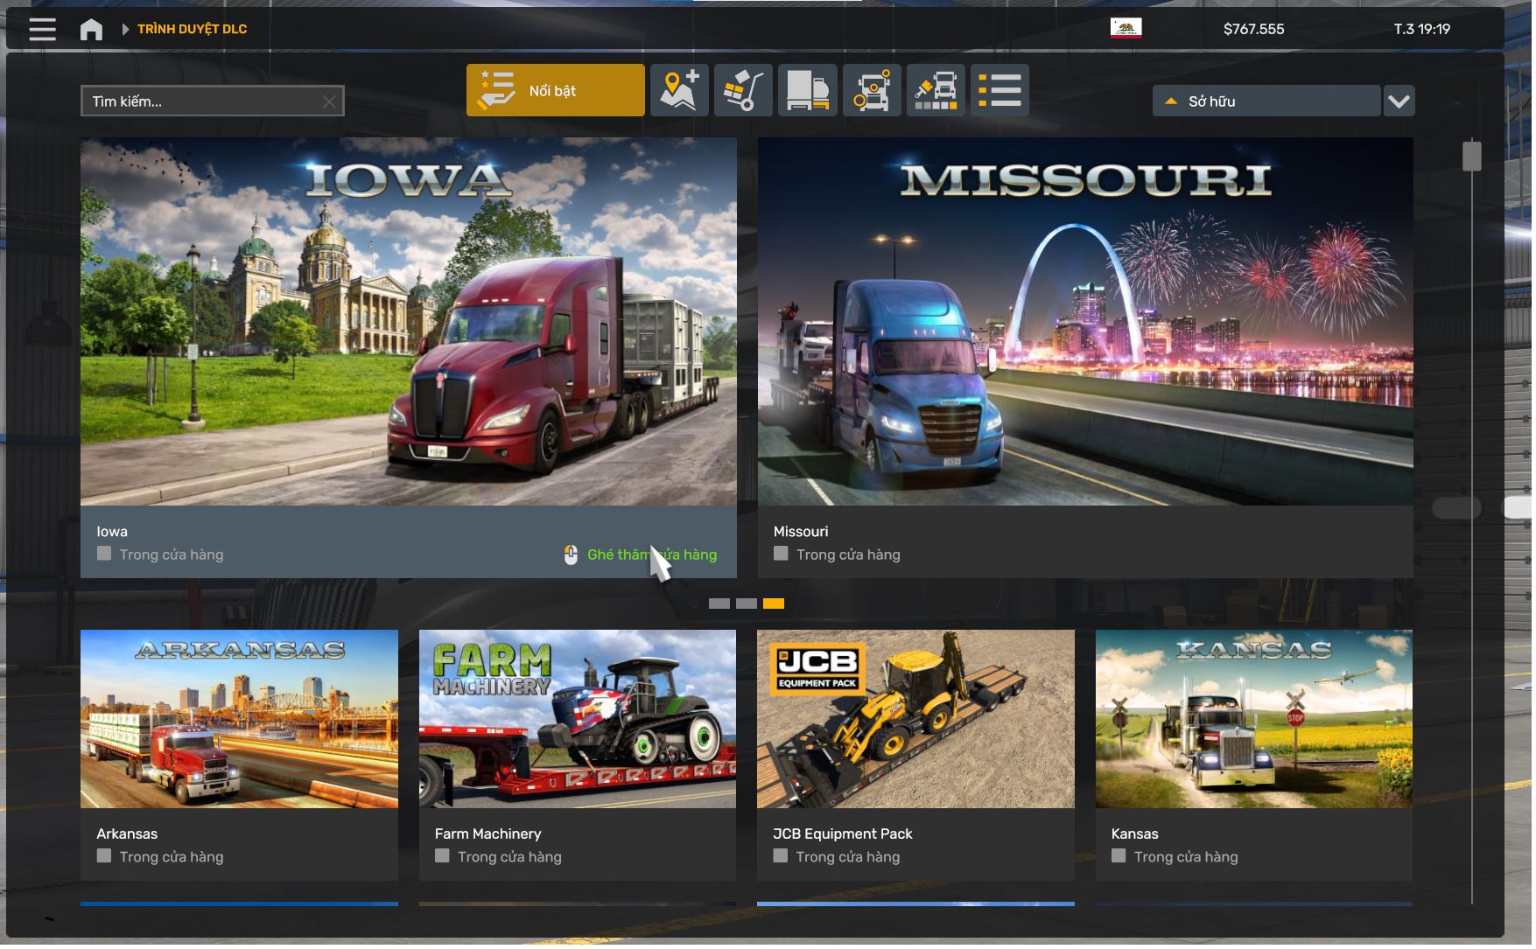Click the California flag icon
Screen dimensions: 1536x949
tap(1126, 28)
